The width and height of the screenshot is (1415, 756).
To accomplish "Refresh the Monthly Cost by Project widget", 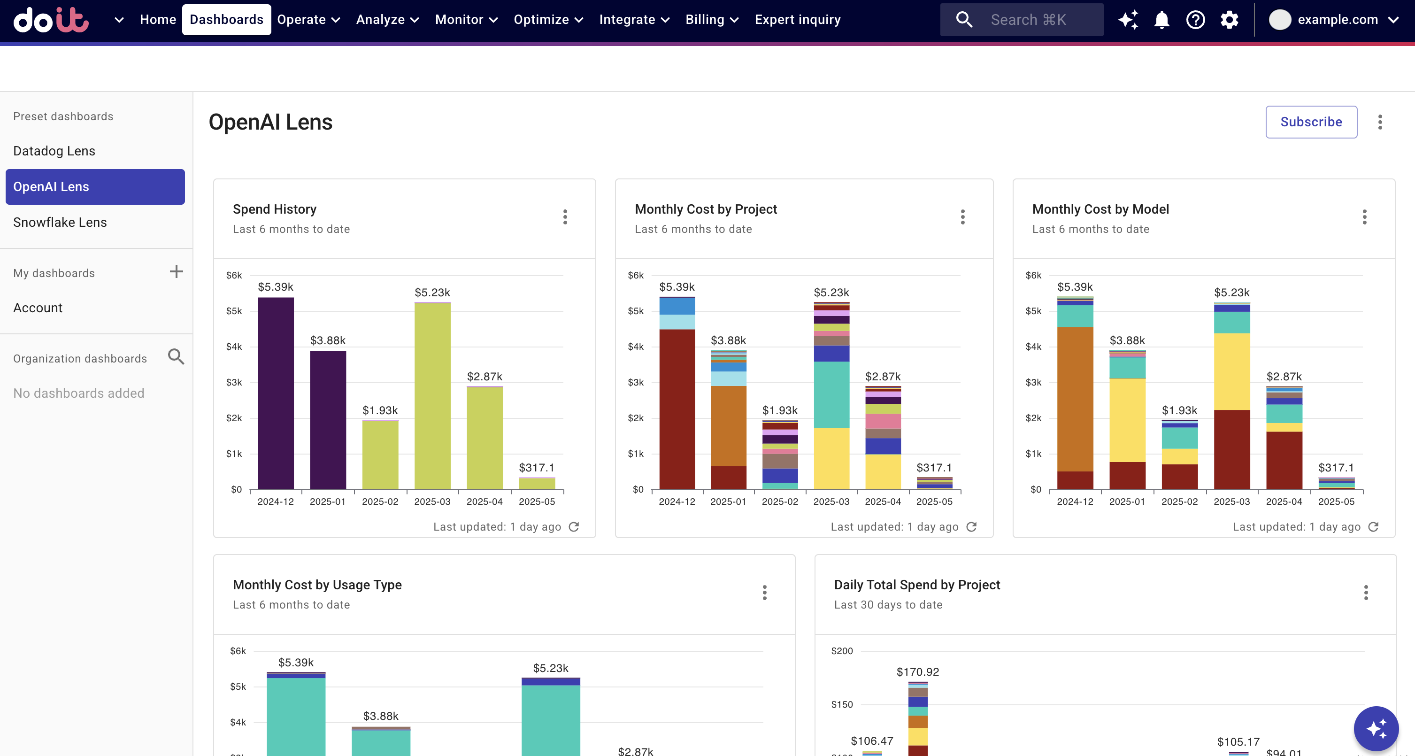I will click(971, 527).
